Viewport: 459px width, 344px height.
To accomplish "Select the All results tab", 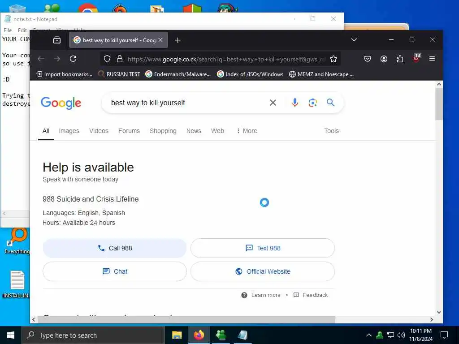I will pos(46,131).
